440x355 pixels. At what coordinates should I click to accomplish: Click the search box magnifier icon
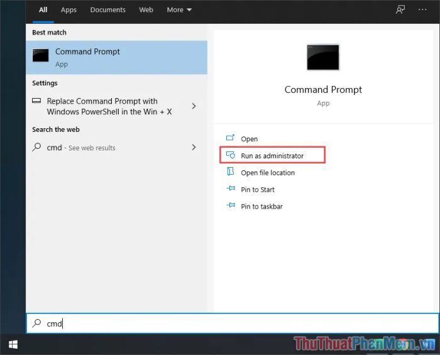pyautogui.click(x=36, y=323)
